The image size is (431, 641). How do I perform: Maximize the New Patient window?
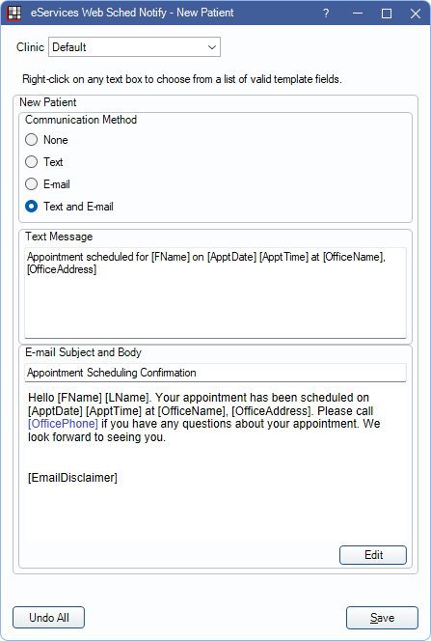coord(386,14)
